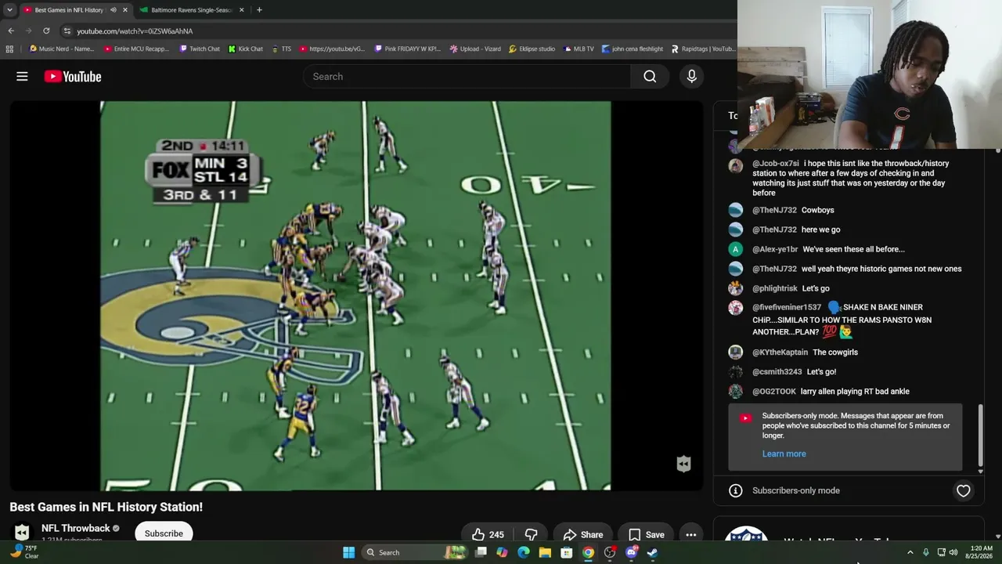Click @KYtheKaptain's chat username
Viewport: 1002px width, 564px height.
(780, 352)
